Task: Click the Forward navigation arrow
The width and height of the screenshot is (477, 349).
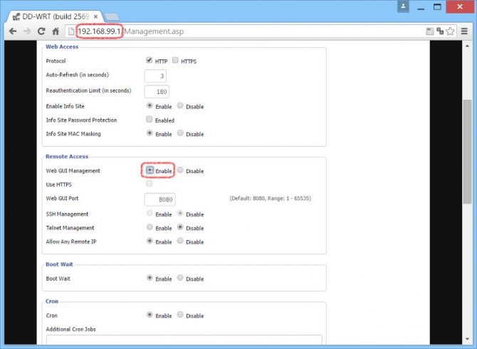Action: tap(27, 31)
